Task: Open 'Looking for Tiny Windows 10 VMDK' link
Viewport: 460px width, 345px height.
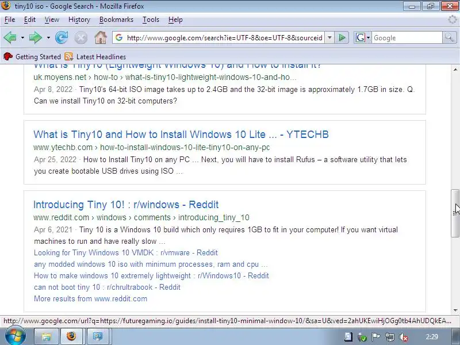Action: (126, 252)
